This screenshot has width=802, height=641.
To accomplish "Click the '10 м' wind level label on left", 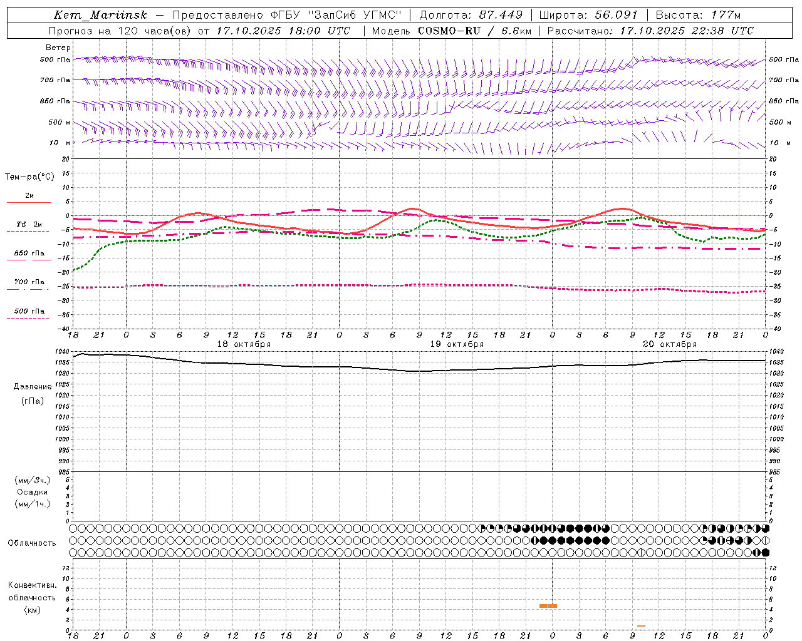I will pyautogui.click(x=60, y=143).
